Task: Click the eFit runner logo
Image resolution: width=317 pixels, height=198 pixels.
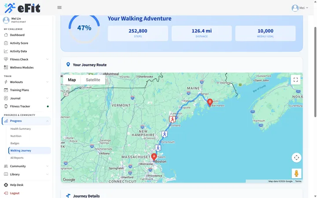Action: tap(22, 8)
